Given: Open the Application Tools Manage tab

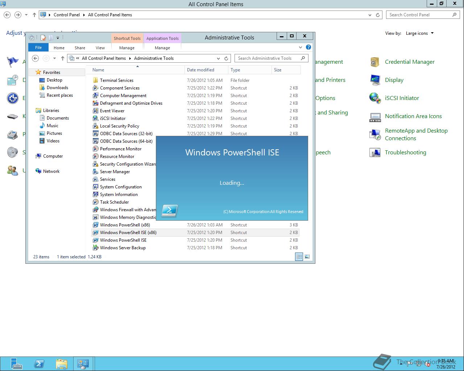Looking at the screenshot, I should point(162,48).
